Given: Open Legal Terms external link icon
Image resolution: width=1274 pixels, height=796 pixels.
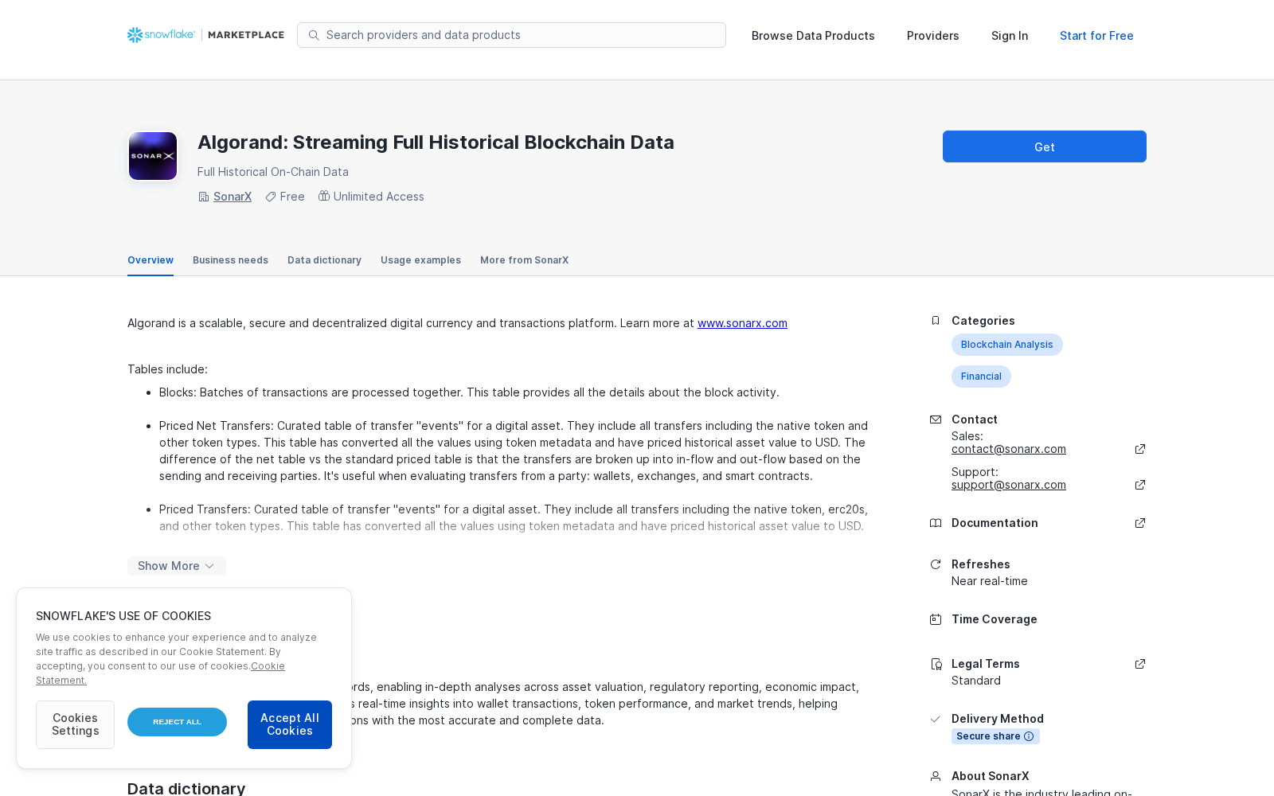Looking at the screenshot, I should point(1140,664).
